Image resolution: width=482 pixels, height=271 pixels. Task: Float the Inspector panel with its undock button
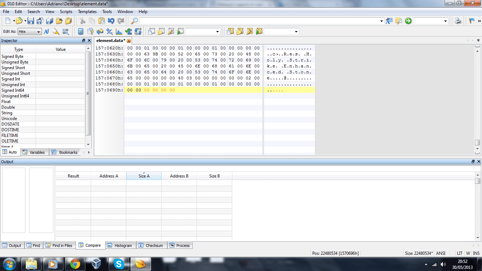pos(84,41)
